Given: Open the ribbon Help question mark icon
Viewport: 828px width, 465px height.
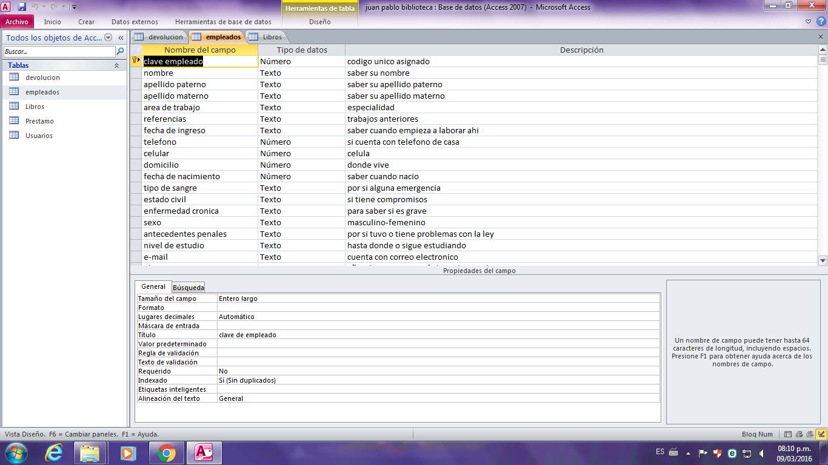Looking at the screenshot, I should click(x=821, y=21).
